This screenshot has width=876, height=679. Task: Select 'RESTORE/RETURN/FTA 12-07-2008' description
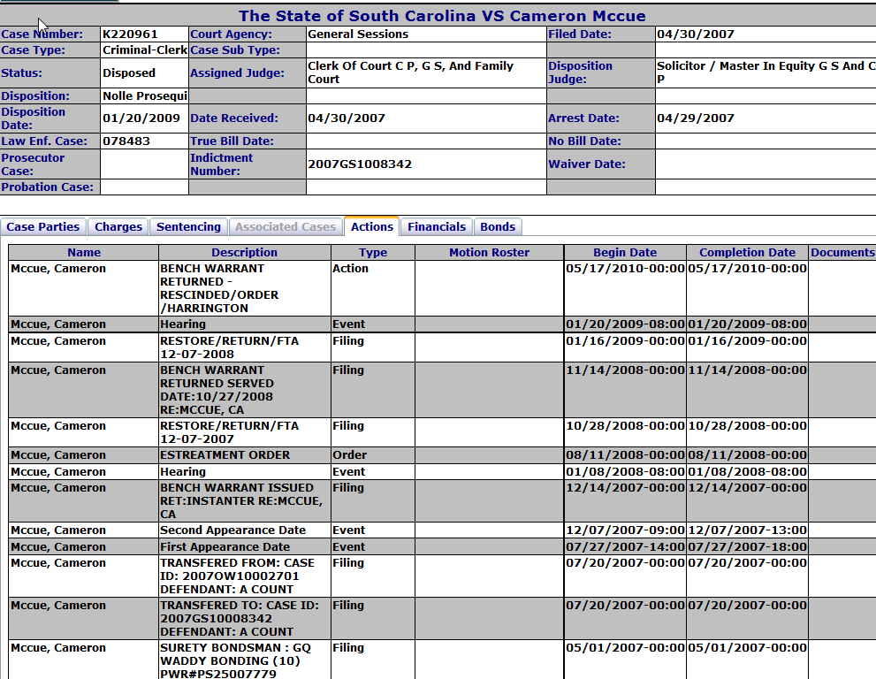(x=230, y=347)
